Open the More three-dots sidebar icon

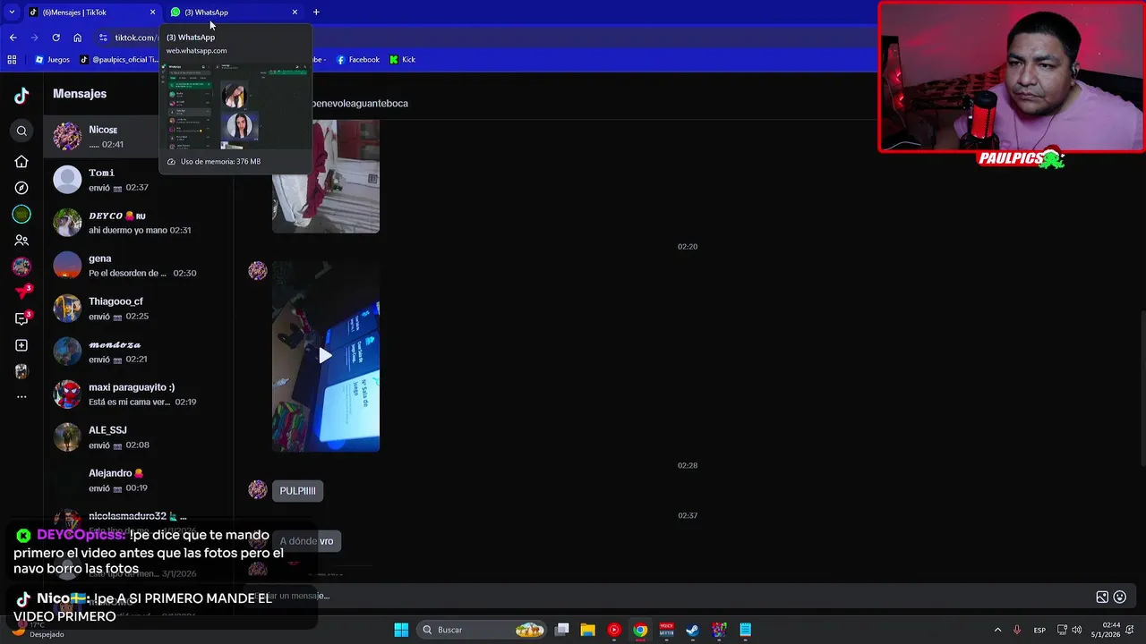pos(21,396)
